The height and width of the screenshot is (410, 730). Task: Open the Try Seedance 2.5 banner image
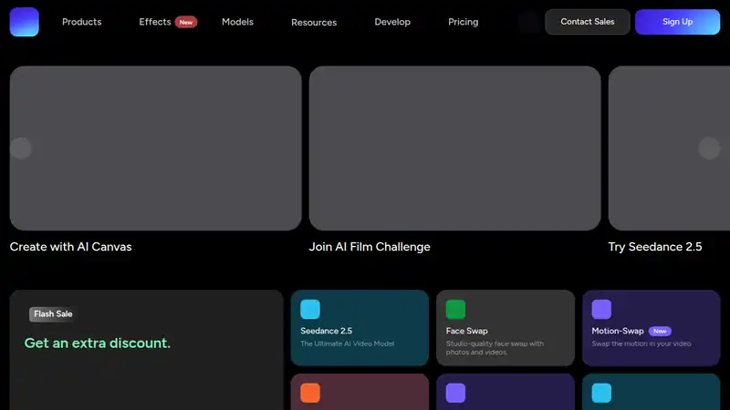click(669, 148)
